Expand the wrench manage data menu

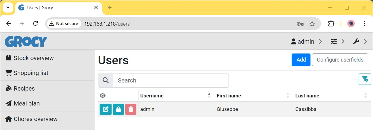point(360,42)
